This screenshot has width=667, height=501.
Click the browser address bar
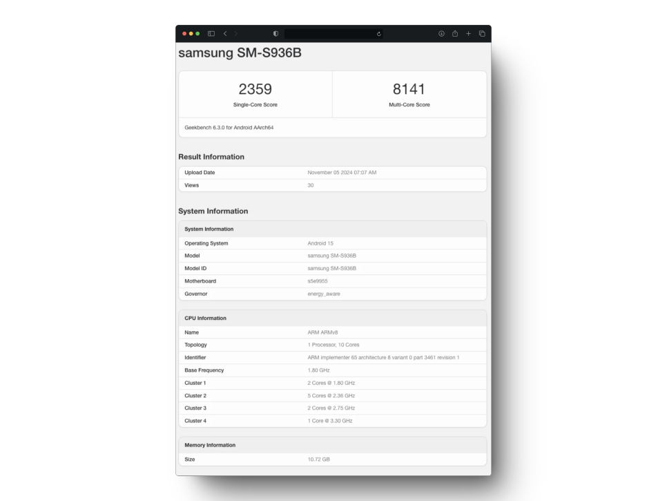pos(333,34)
